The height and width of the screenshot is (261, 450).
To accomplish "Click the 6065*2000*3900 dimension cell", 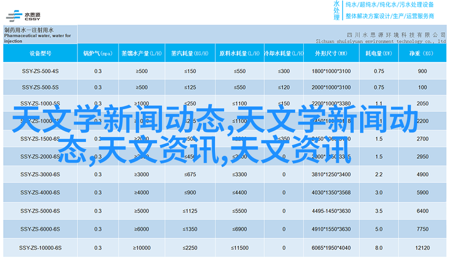I will [x=331, y=248].
